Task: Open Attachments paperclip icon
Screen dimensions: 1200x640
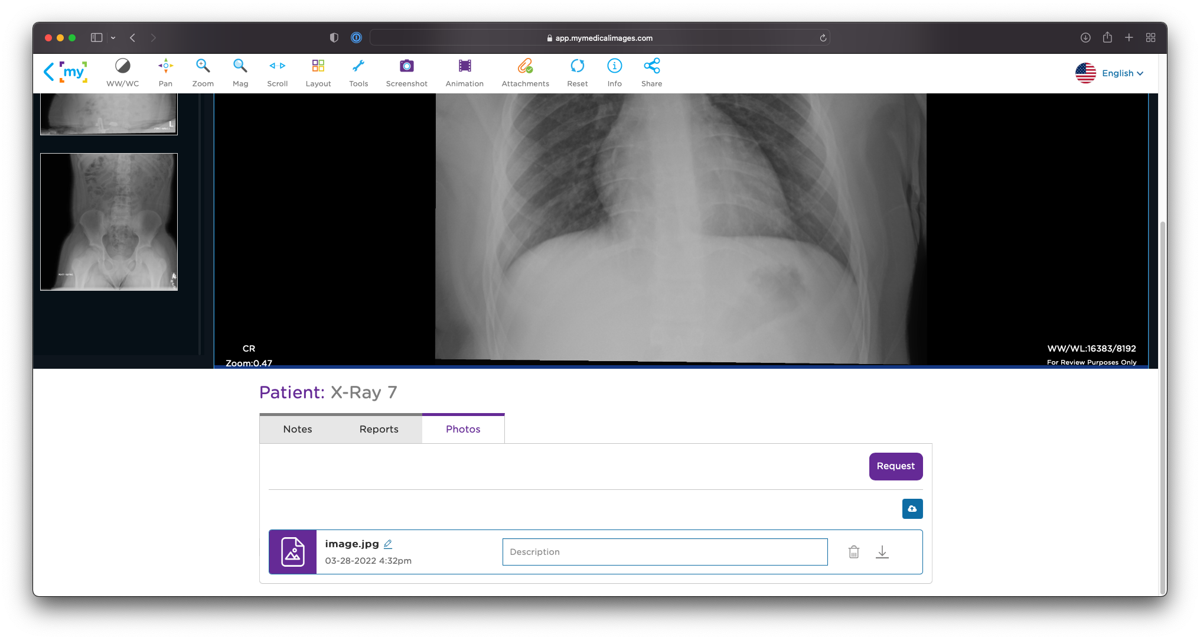Action: click(525, 73)
